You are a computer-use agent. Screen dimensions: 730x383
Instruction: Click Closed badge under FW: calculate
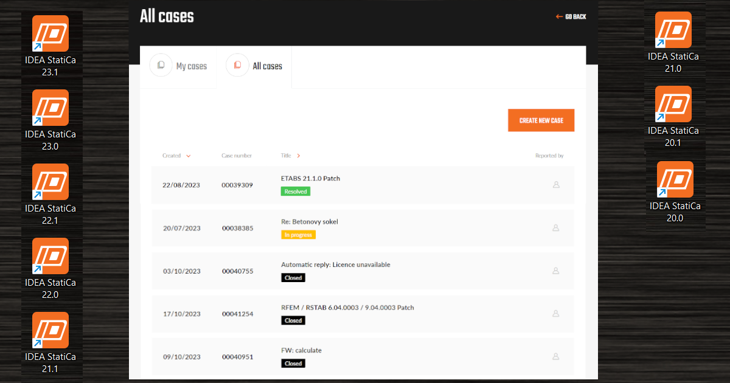[x=293, y=364]
